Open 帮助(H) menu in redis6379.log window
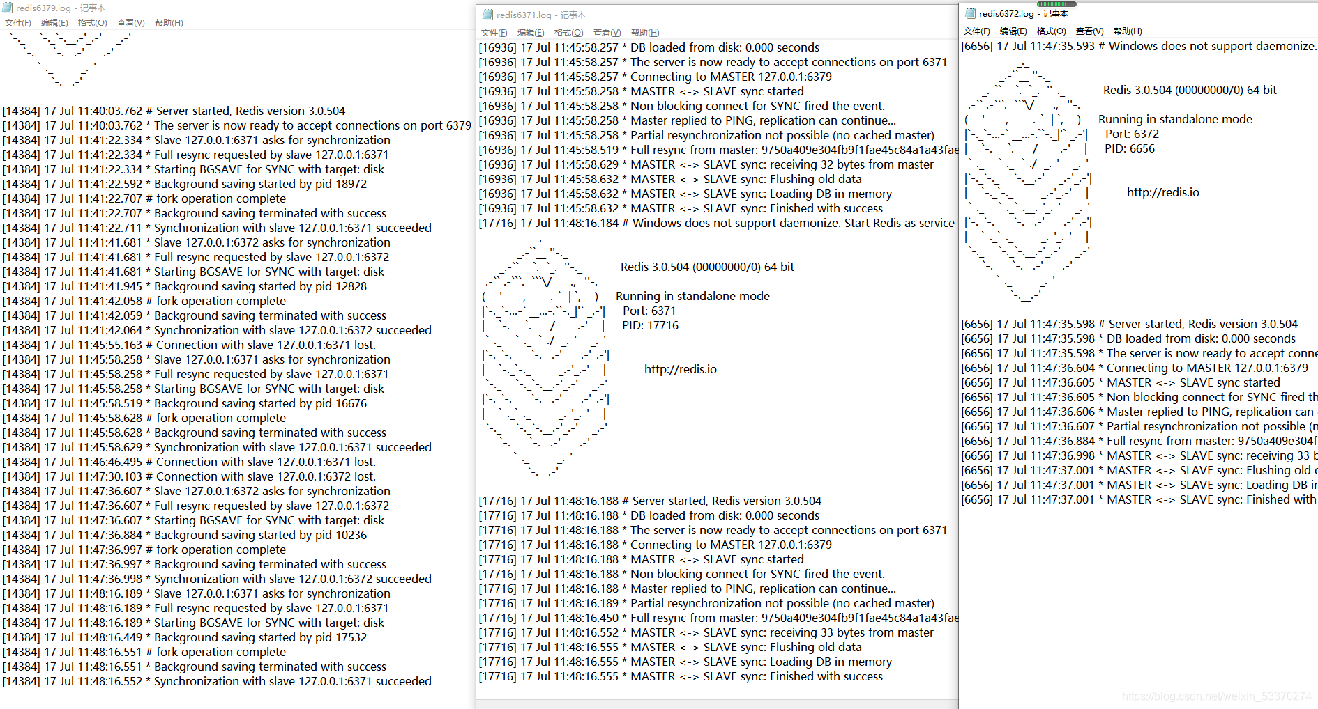 169,23
